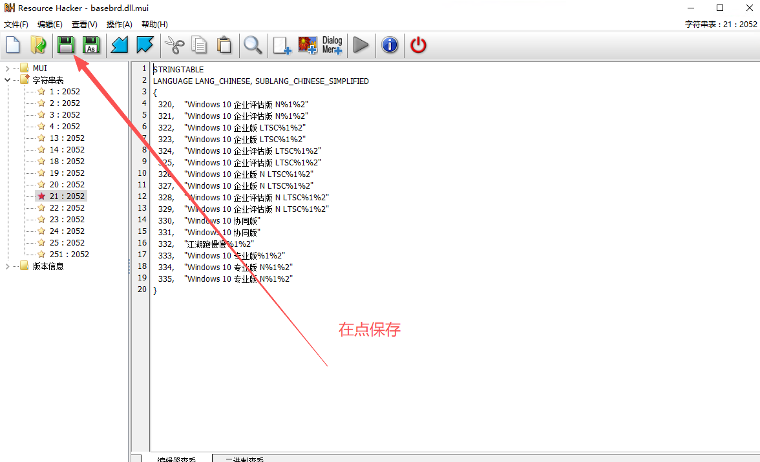Screen dimensions: 760x462
Task: Select tree item 13 : 2052
Action: click(67, 138)
